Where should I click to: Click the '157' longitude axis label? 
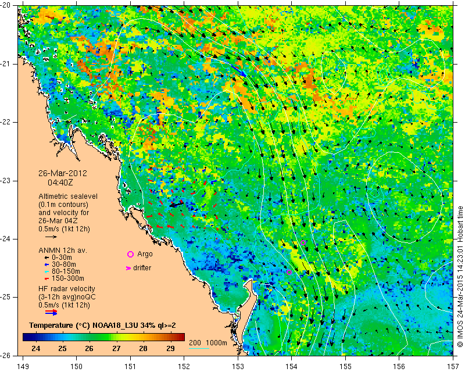(453, 366)
